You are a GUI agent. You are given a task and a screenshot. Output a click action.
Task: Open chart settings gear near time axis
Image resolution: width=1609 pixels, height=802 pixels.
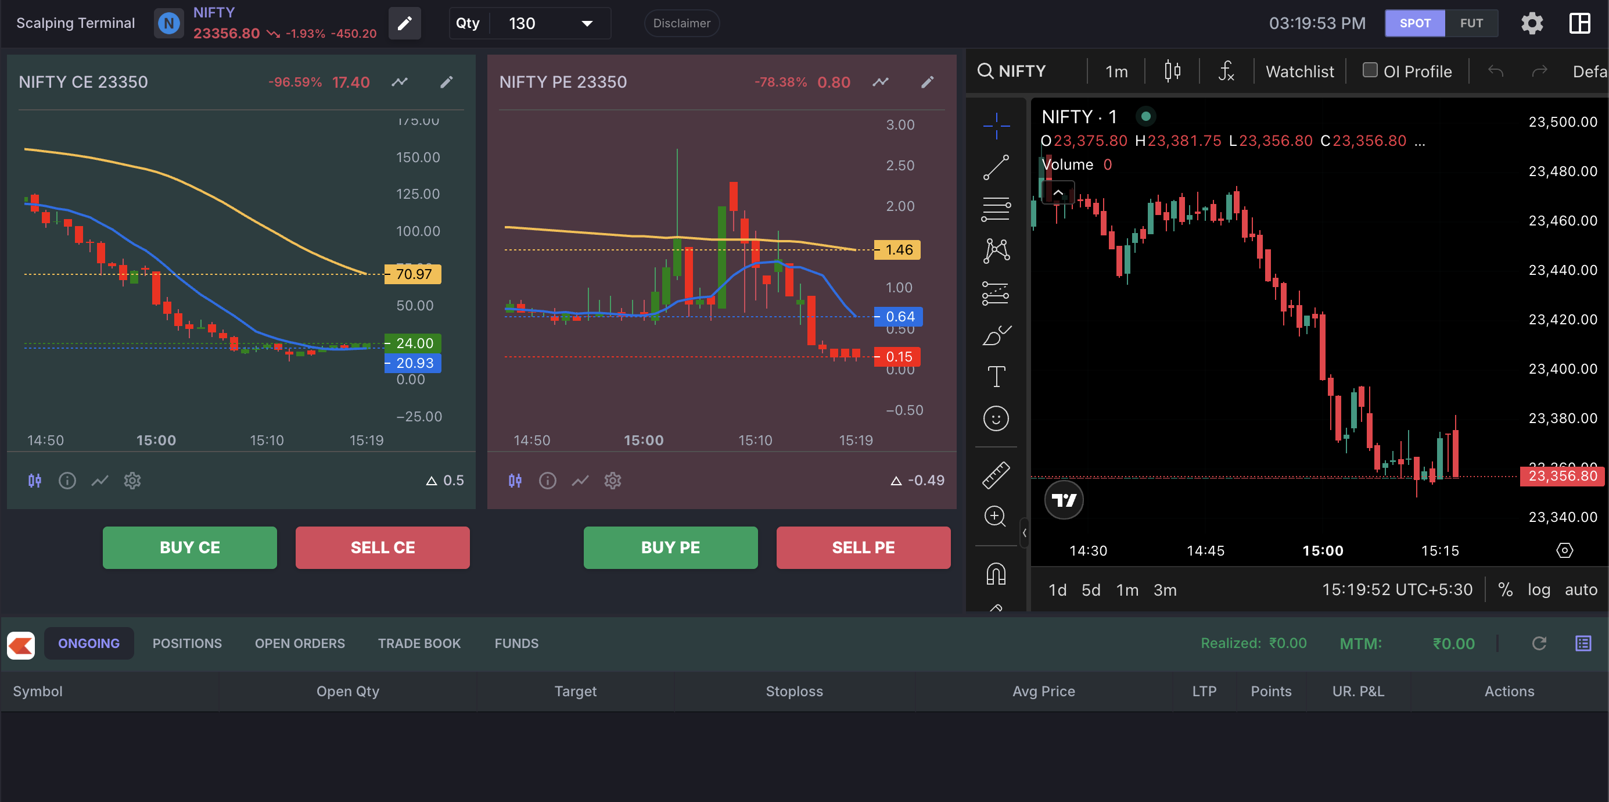pos(1564,550)
